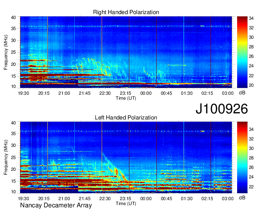Click the Nancay Decameter Array caption

(x=56, y=205)
